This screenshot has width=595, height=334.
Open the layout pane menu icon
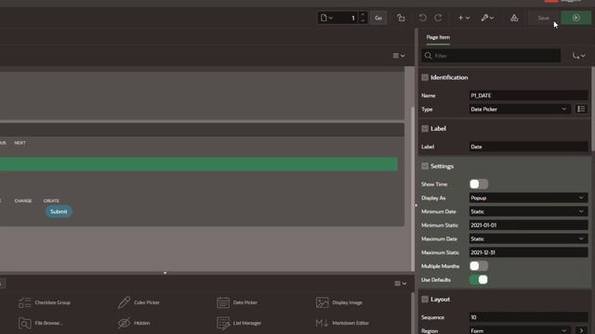click(x=399, y=56)
